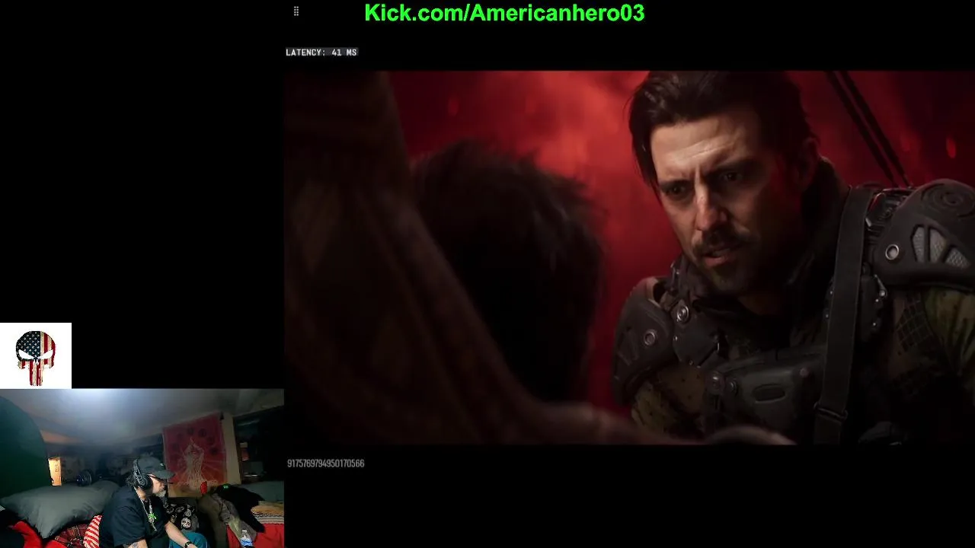Click the number string below the game video
This screenshot has width=975, height=548.
(325, 464)
